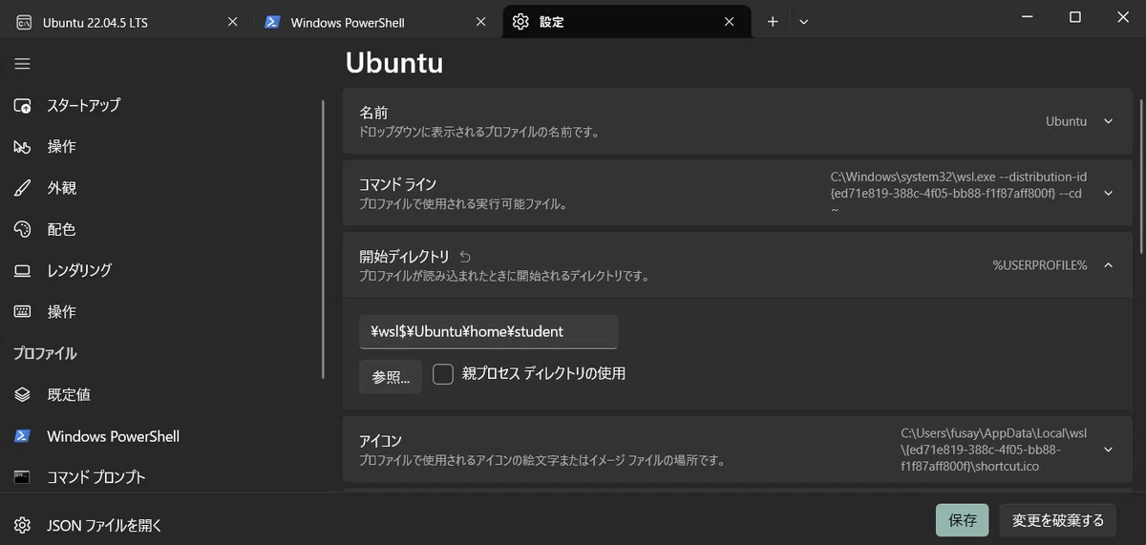The width and height of the screenshot is (1146, 545).
Task: Close the 設定 tab
Action: (x=730, y=21)
